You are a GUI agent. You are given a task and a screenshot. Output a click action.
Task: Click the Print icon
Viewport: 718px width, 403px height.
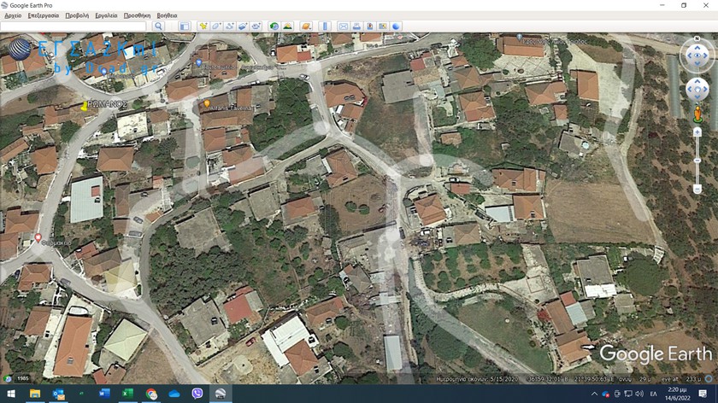coord(356,26)
